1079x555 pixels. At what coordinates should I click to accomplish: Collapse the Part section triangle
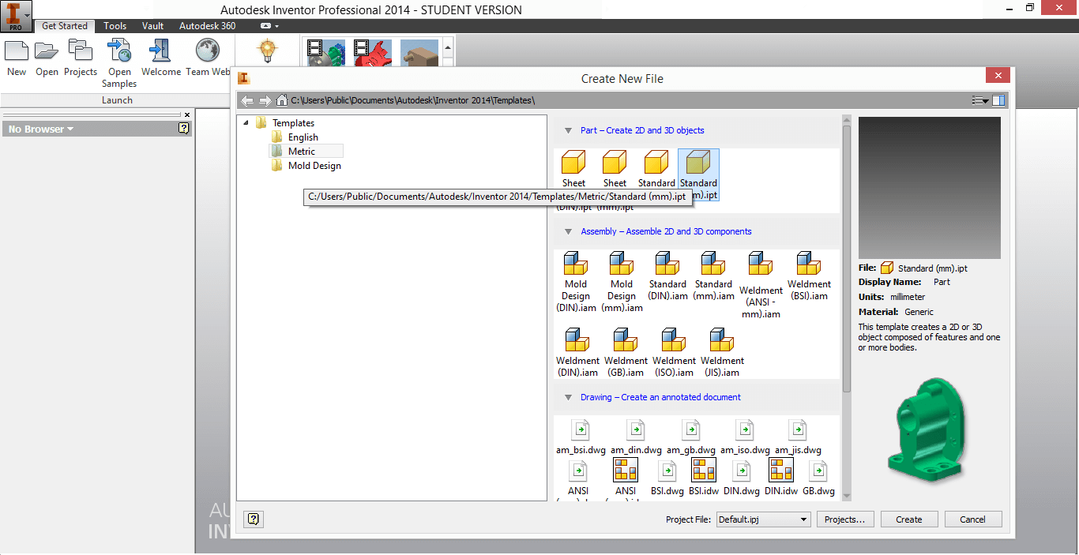(x=568, y=130)
